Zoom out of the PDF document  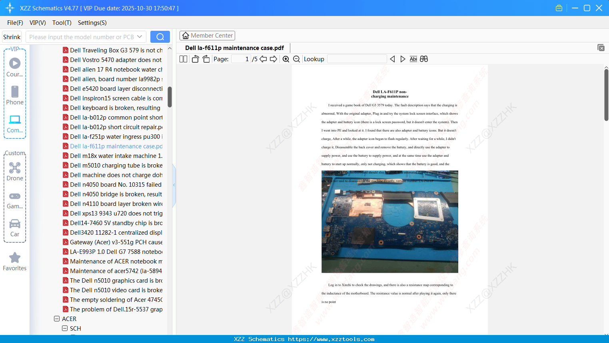[x=296, y=59]
